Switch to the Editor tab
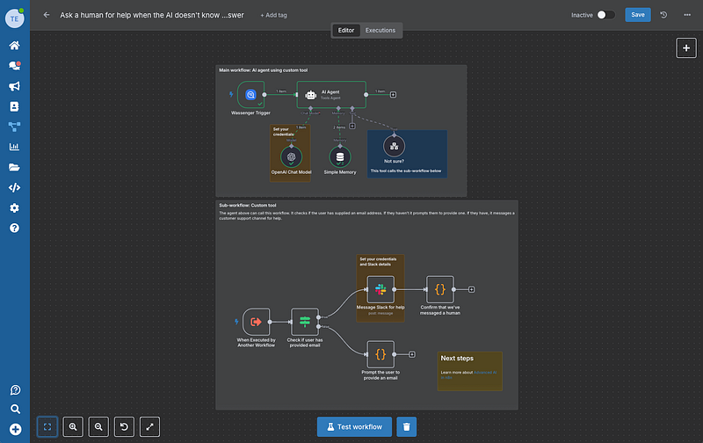703x443 pixels. click(x=346, y=31)
